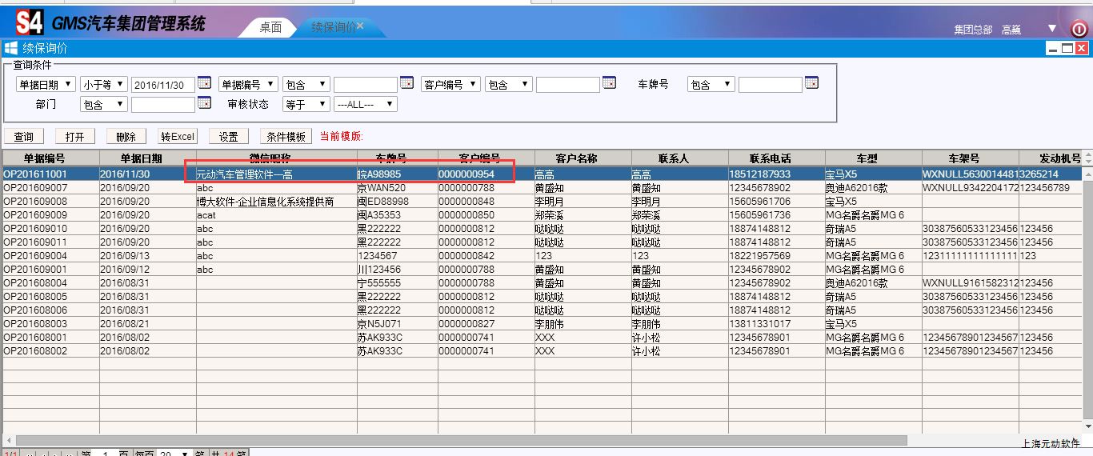The width and height of the screenshot is (1093, 456).
Task: Click the red power logout icon
Action: [x=1079, y=30]
